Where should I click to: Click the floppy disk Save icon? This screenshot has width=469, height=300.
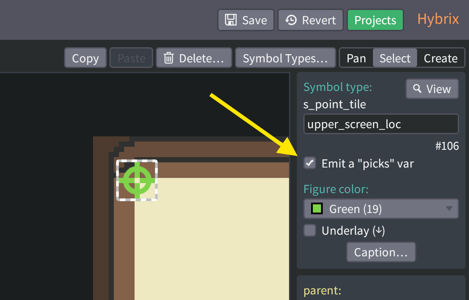tap(231, 20)
